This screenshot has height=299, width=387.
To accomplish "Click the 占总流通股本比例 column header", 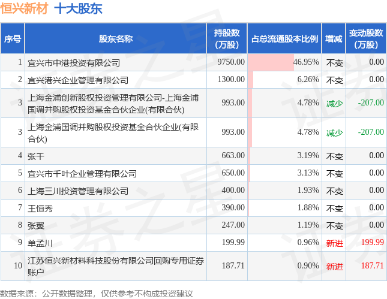I will (x=284, y=39).
